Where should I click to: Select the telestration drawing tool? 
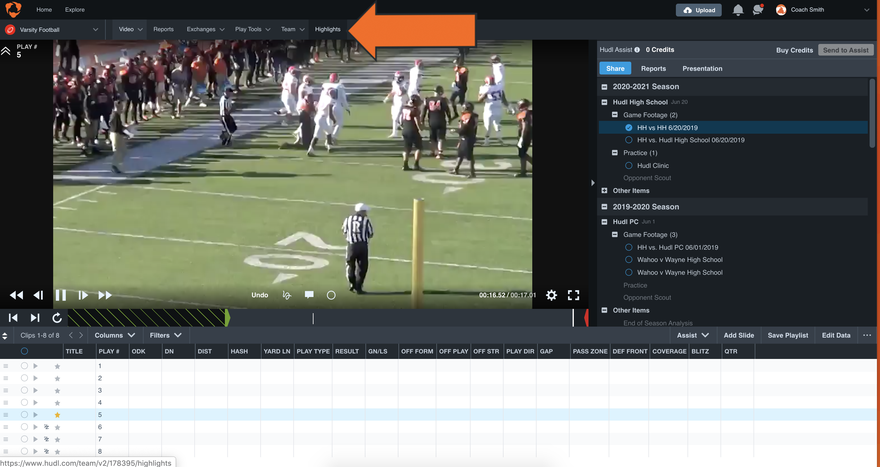(287, 295)
